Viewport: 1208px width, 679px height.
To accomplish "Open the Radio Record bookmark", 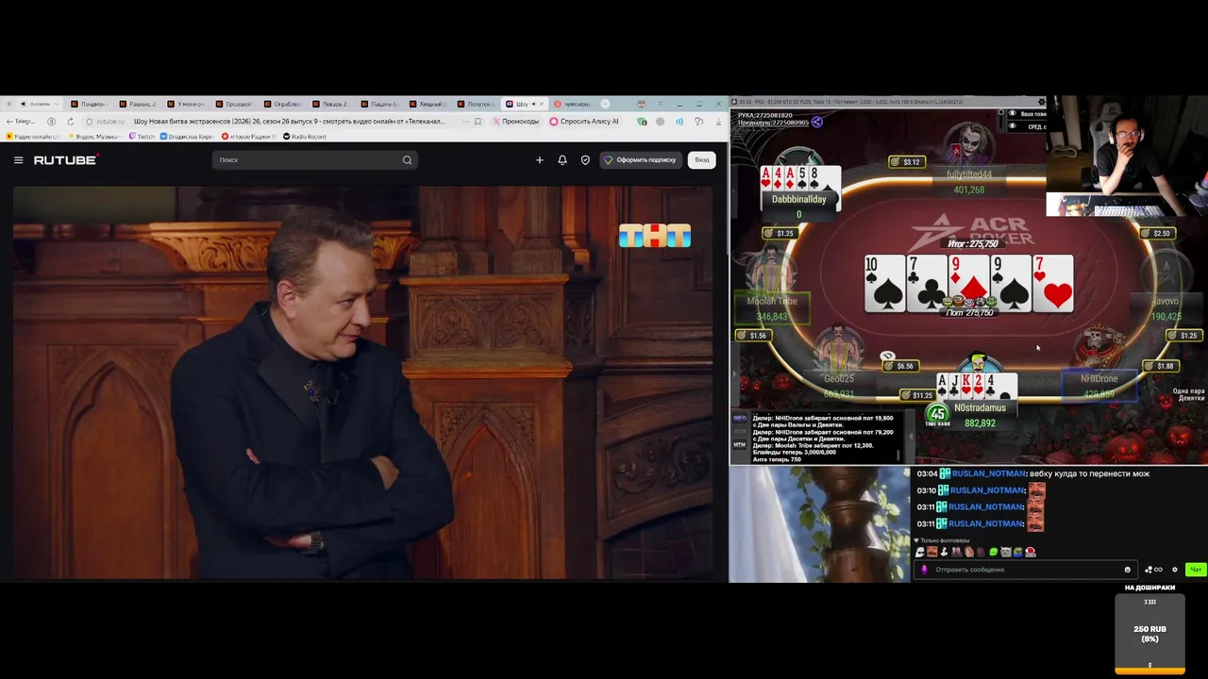I will click(x=305, y=137).
